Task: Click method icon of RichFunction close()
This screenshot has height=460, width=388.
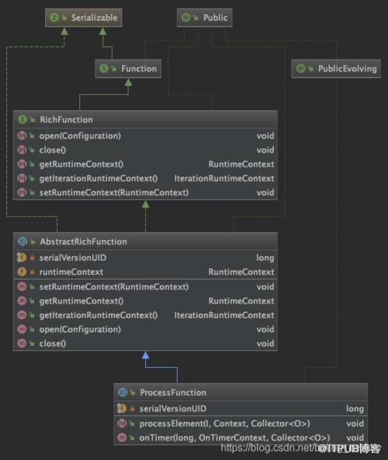Action: (x=22, y=150)
